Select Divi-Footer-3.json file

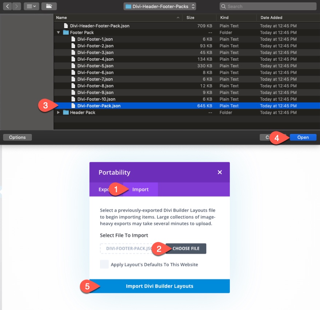click(187, 53)
